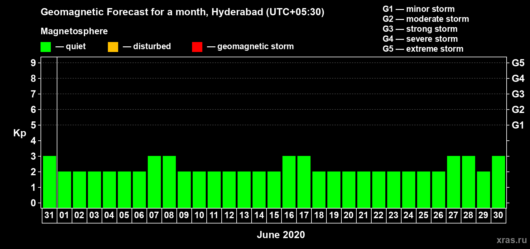Click date label 22 on the axis
The height and width of the screenshot is (249, 530).
point(378,215)
